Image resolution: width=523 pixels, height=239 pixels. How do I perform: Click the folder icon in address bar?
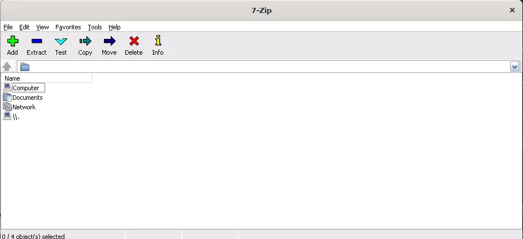point(25,67)
